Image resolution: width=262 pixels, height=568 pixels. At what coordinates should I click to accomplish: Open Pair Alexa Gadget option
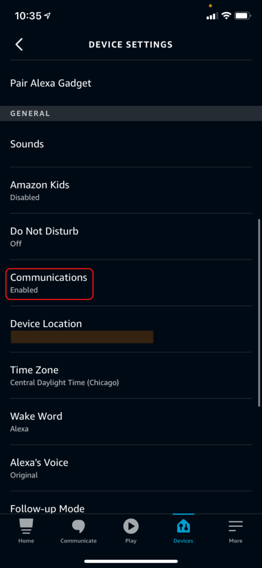131,83
